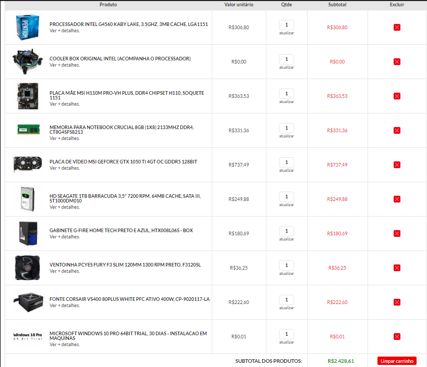Edit quantity field for Seagate 1TB HD
The width and height of the screenshot is (427, 367).
tap(286, 197)
